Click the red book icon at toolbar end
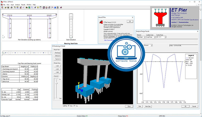Image resolution: width=202 pixels, height=117 pixels. coord(61,8)
